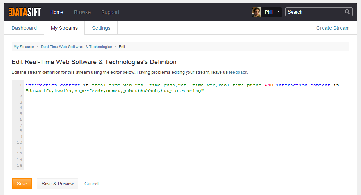Screen dimensions: 361x195
Task: Click Phil's profile avatar
Action: point(256,12)
